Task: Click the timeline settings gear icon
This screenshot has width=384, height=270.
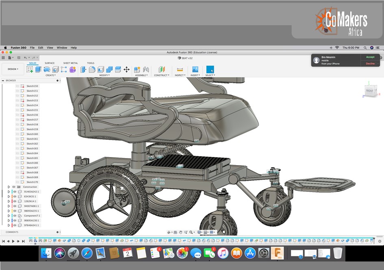Action: point(380,241)
